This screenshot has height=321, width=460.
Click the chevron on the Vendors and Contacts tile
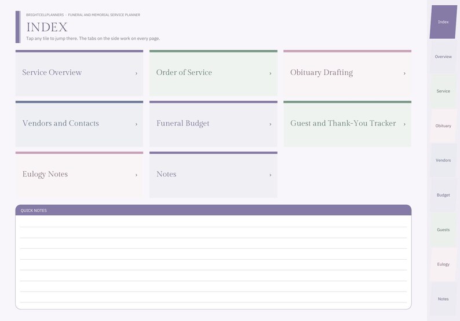tap(136, 124)
